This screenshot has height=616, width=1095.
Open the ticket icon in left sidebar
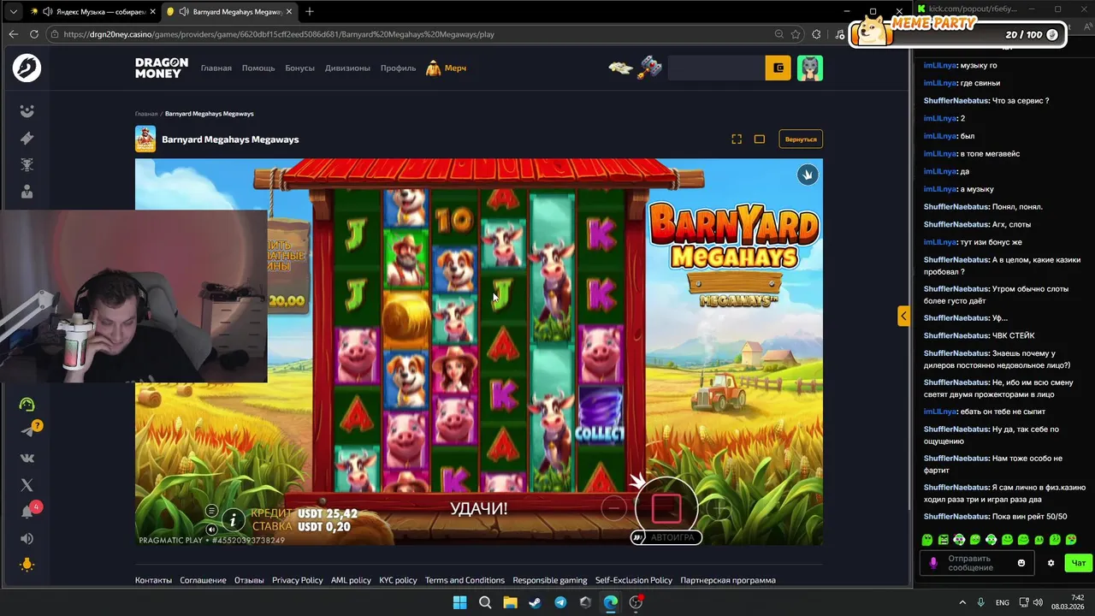[x=27, y=138]
